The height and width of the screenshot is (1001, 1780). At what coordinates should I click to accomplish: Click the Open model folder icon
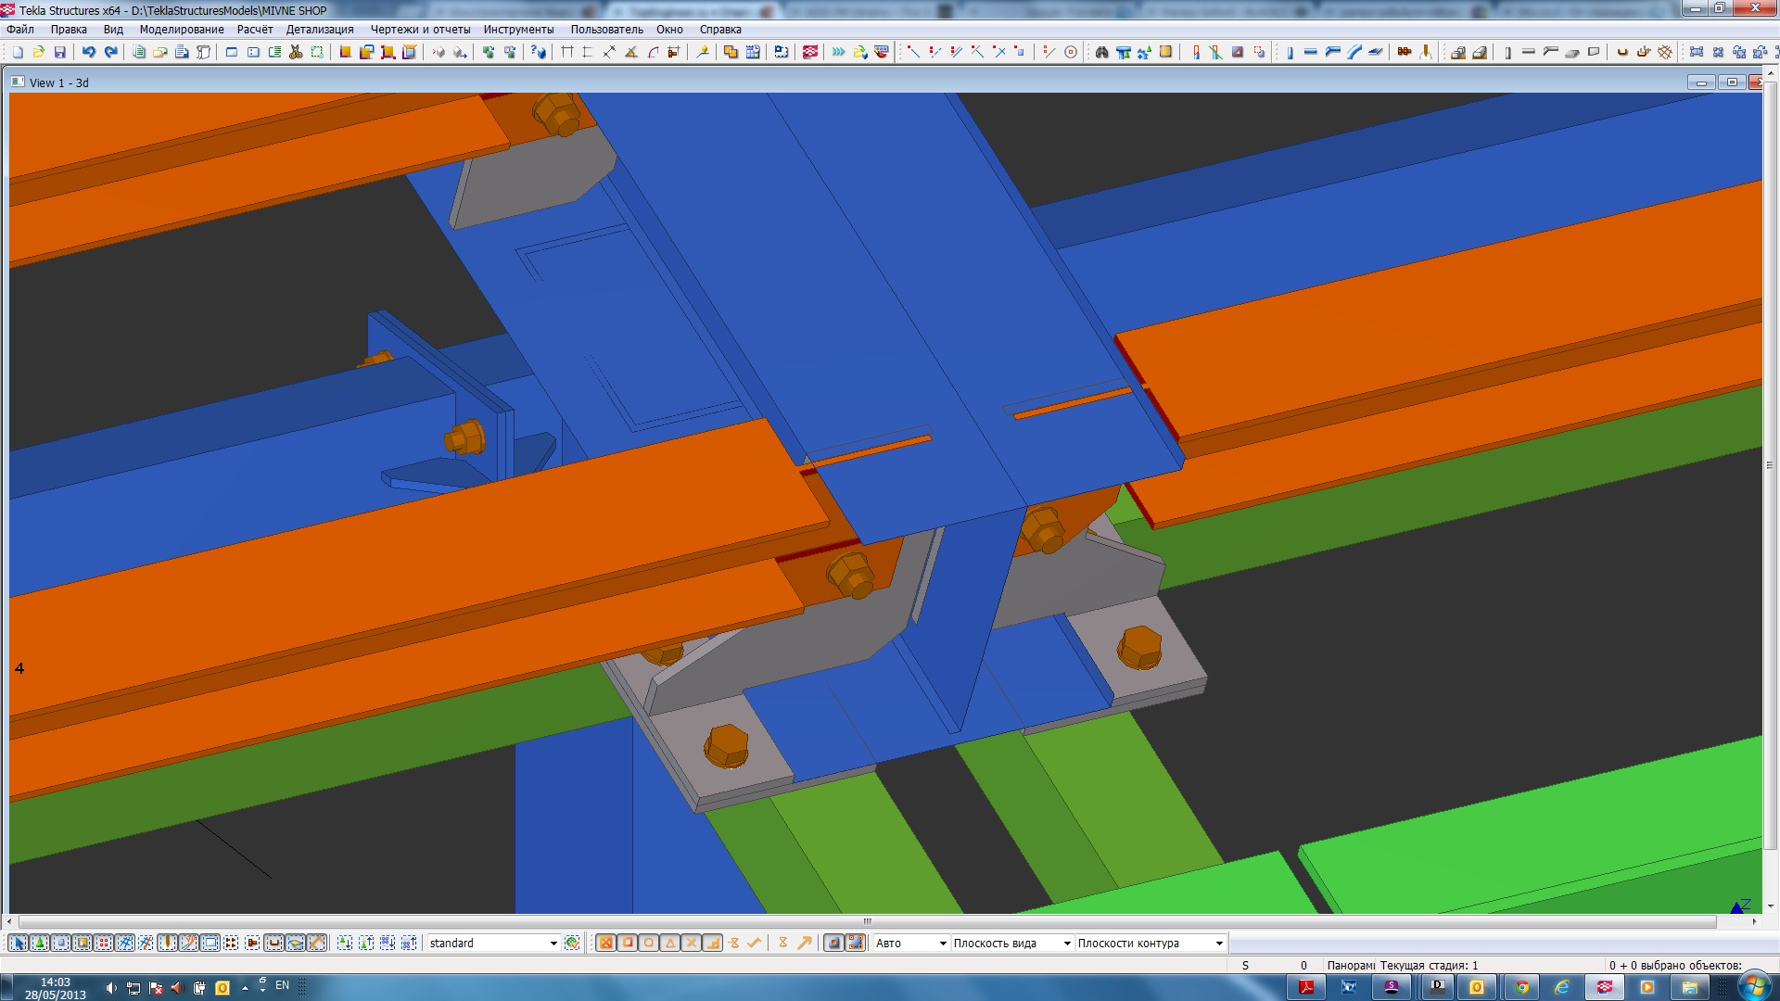tap(39, 52)
